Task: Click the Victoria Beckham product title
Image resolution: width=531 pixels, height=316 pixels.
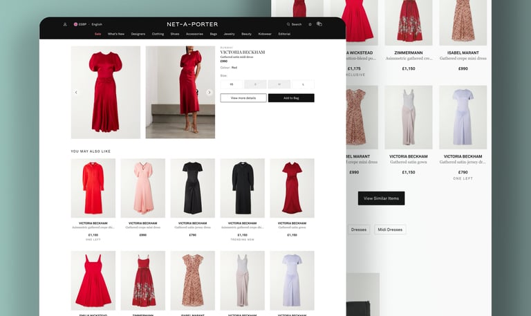Action: (243, 52)
